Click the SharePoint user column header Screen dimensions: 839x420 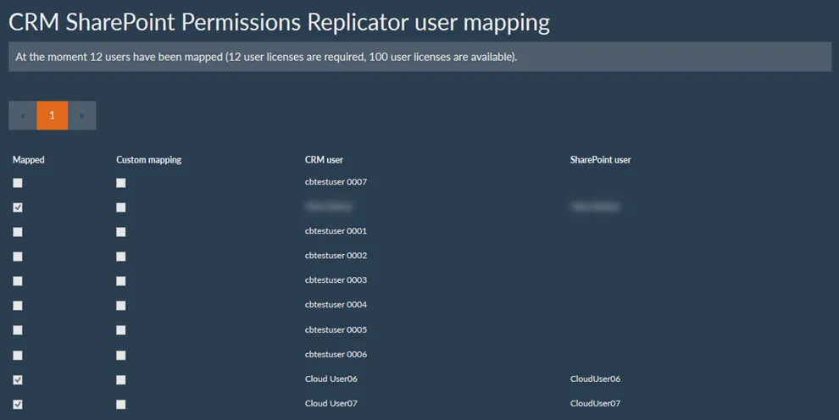click(x=600, y=160)
